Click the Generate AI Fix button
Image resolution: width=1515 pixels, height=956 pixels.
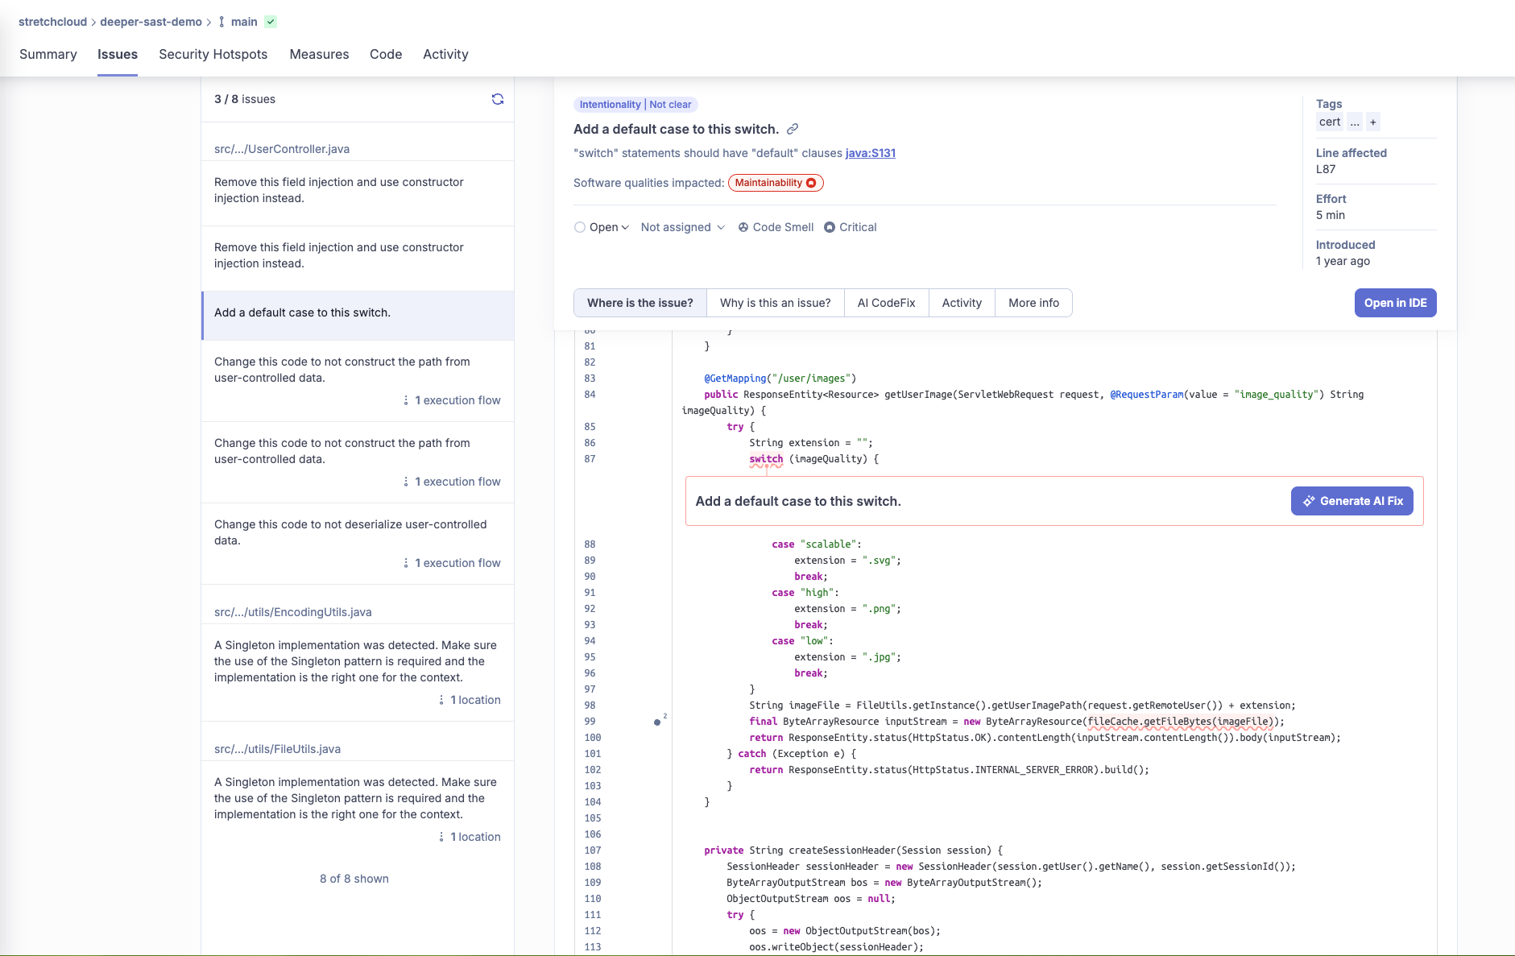pyautogui.click(x=1352, y=501)
